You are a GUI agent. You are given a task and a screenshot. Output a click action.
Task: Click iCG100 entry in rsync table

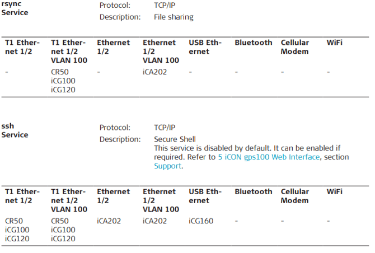[63, 81]
